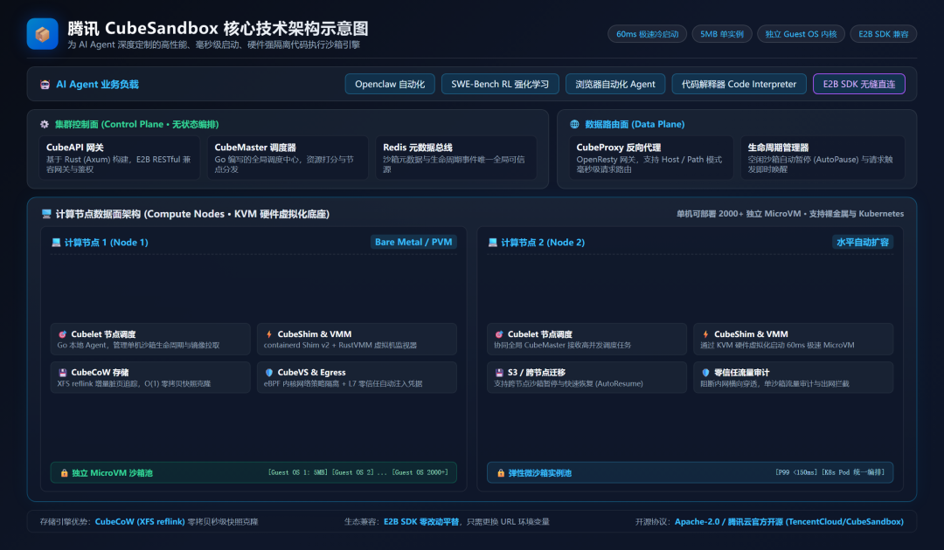Viewport: 944px width, 550px height.
Task: Select the Openclaw 自动化 workload button
Action: pos(390,84)
